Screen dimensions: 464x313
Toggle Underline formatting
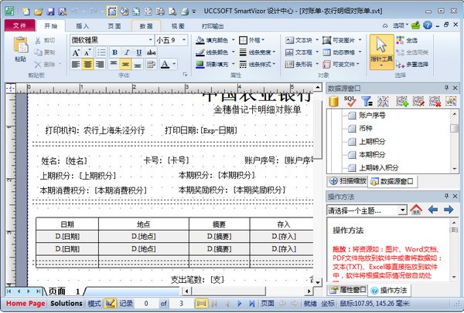pos(138,52)
